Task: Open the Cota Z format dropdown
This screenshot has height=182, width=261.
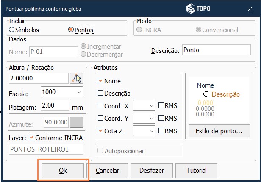Action: (144, 131)
